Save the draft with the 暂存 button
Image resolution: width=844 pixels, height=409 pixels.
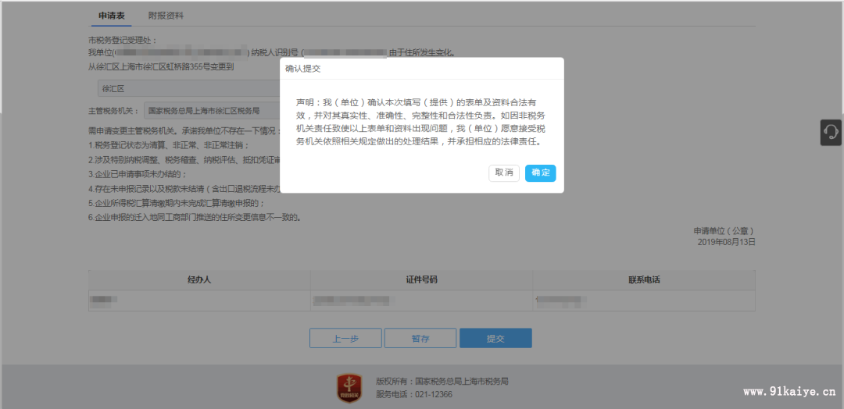(420, 338)
